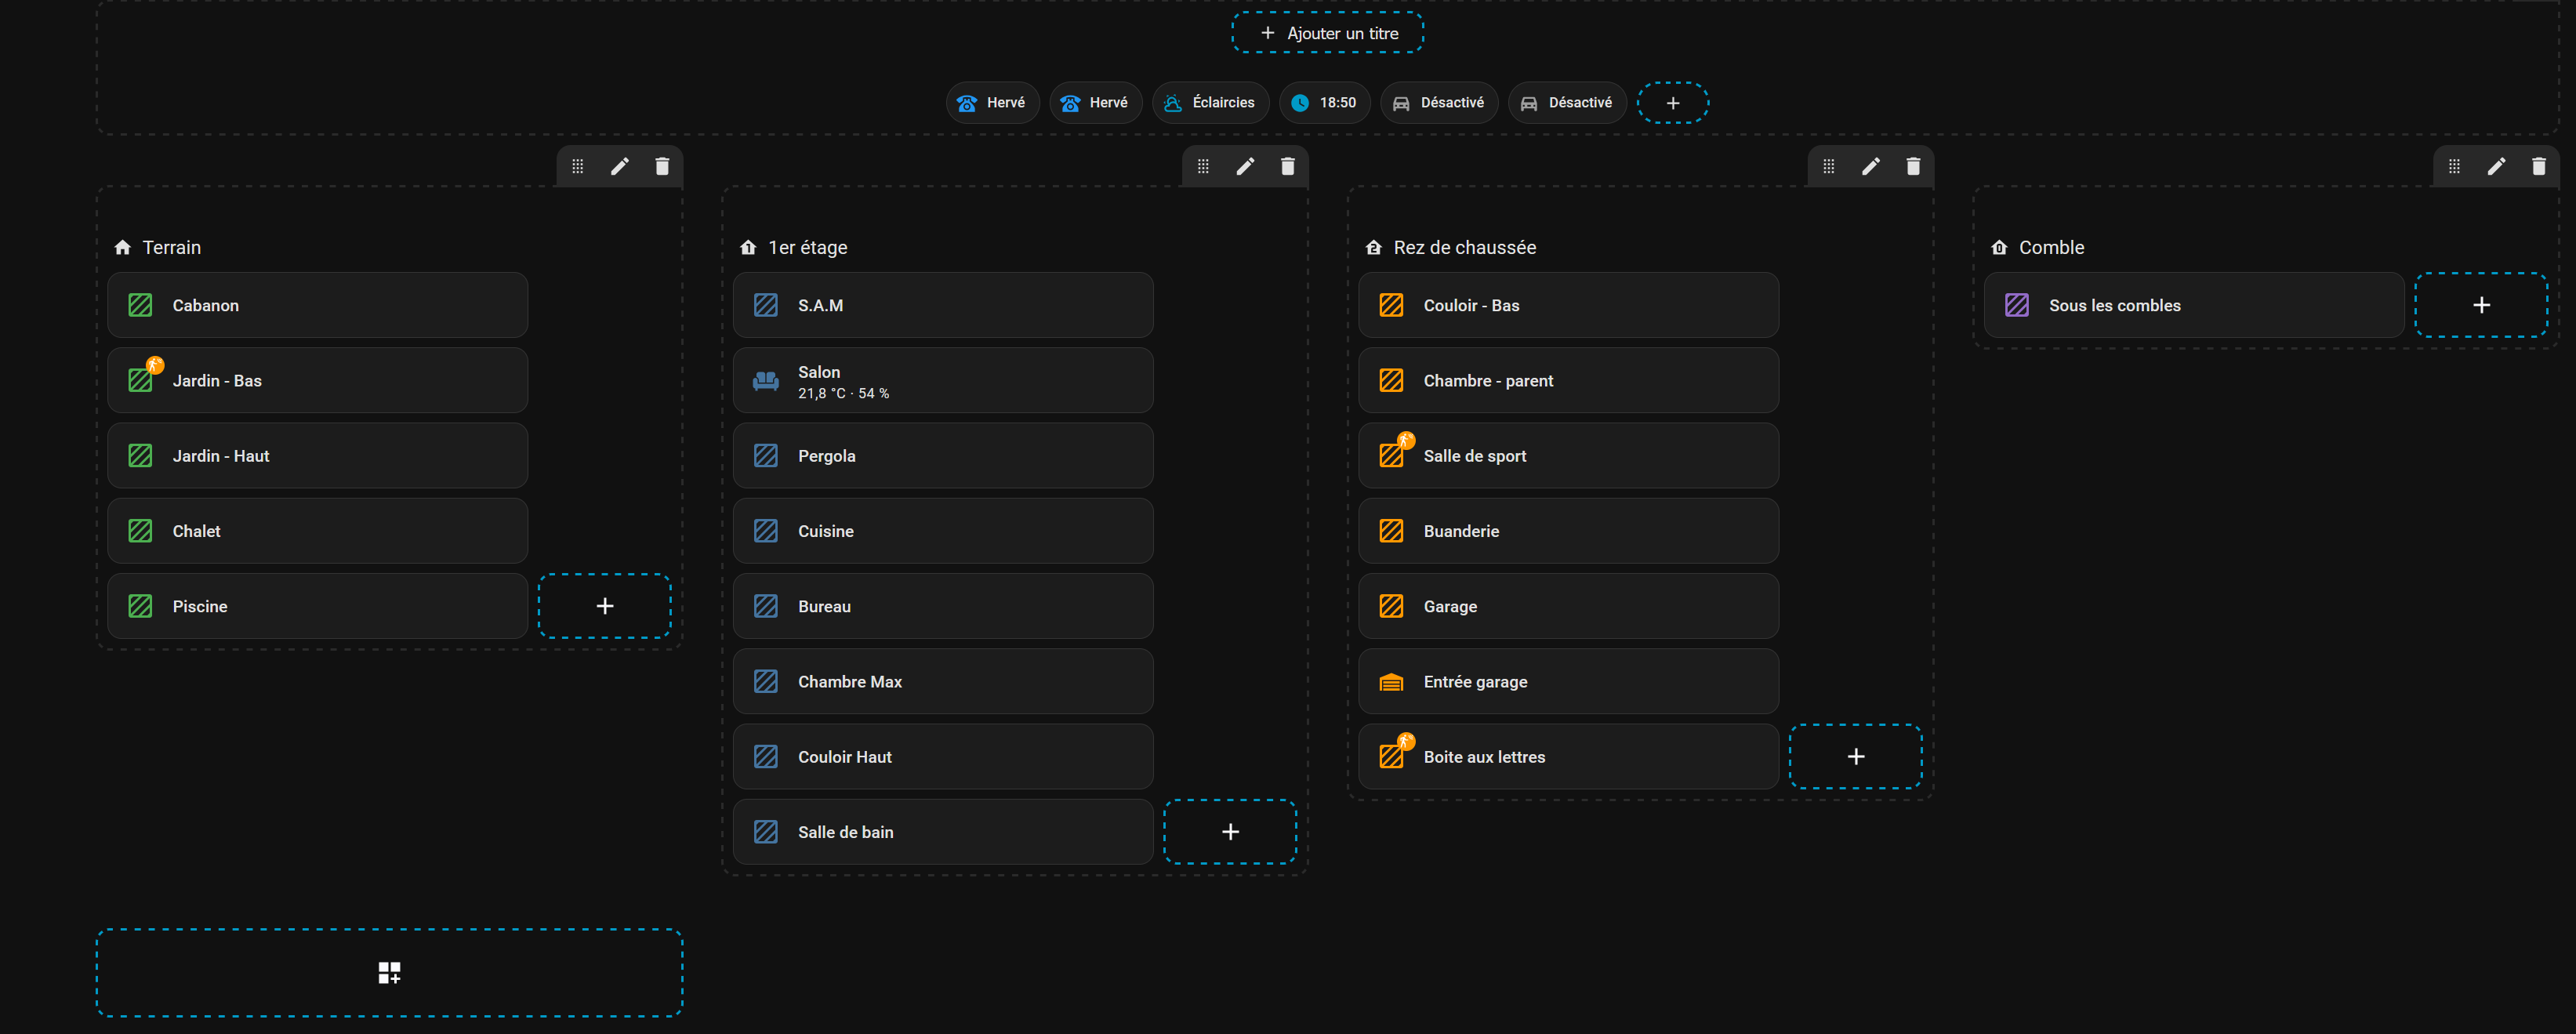This screenshot has width=2576, height=1034.
Task: Click the 18:50 clock badge
Action: click(x=1324, y=103)
